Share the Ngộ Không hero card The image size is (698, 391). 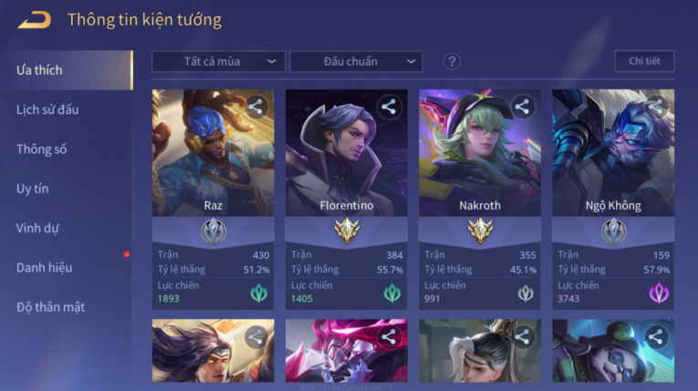pyautogui.click(x=656, y=107)
